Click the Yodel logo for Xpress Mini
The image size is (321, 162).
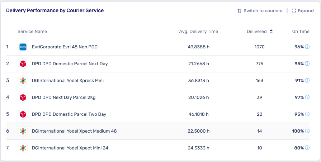coord(23,81)
